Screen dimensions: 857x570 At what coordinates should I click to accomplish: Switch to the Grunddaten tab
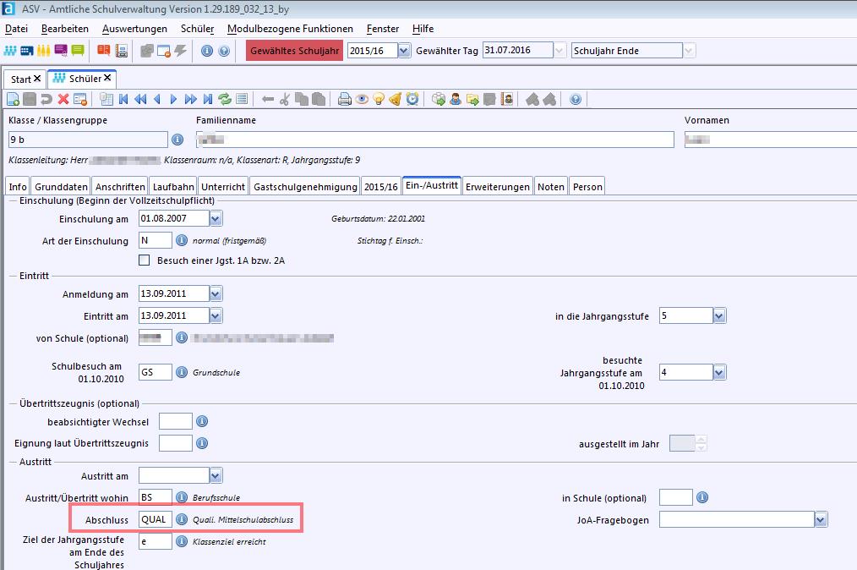pyautogui.click(x=61, y=187)
